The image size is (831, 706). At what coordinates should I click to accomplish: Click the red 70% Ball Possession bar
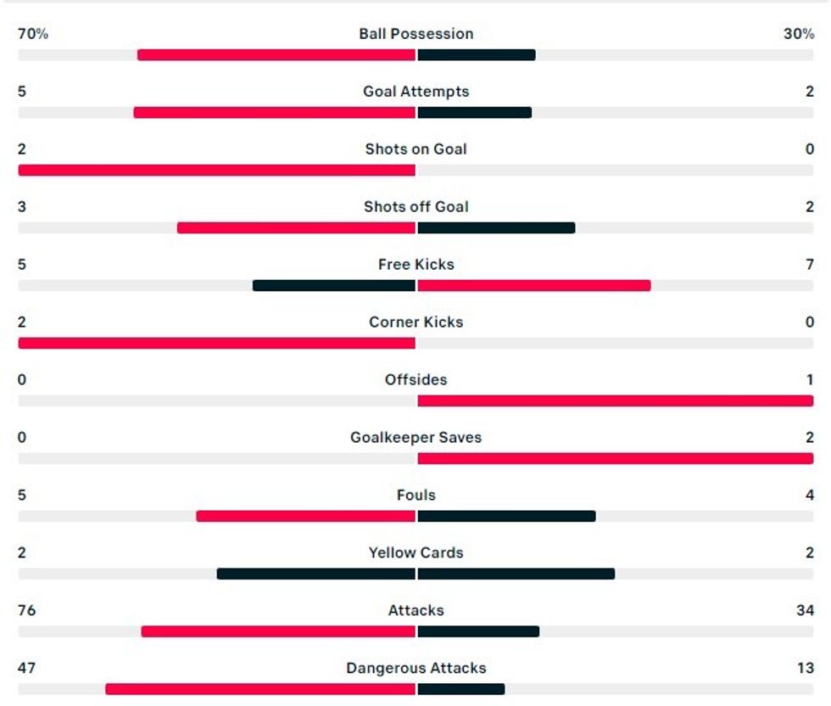pos(276,55)
